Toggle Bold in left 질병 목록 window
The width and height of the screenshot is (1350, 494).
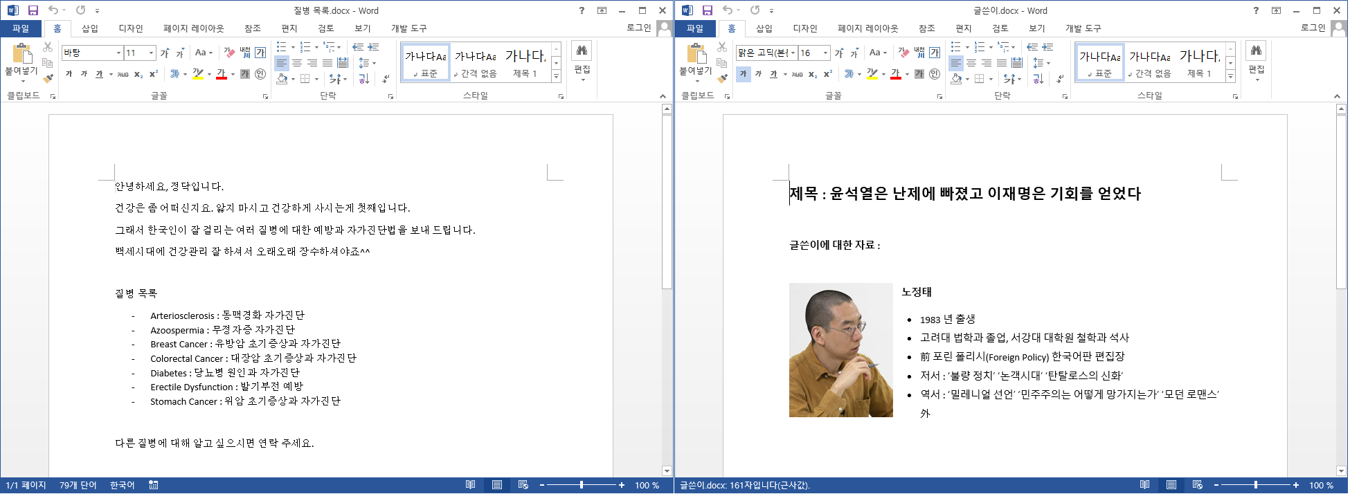(x=69, y=74)
